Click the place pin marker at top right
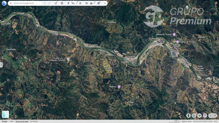 coord(187,7)
